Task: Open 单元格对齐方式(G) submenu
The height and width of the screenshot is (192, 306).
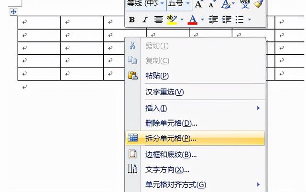Action: [x=195, y=184]
